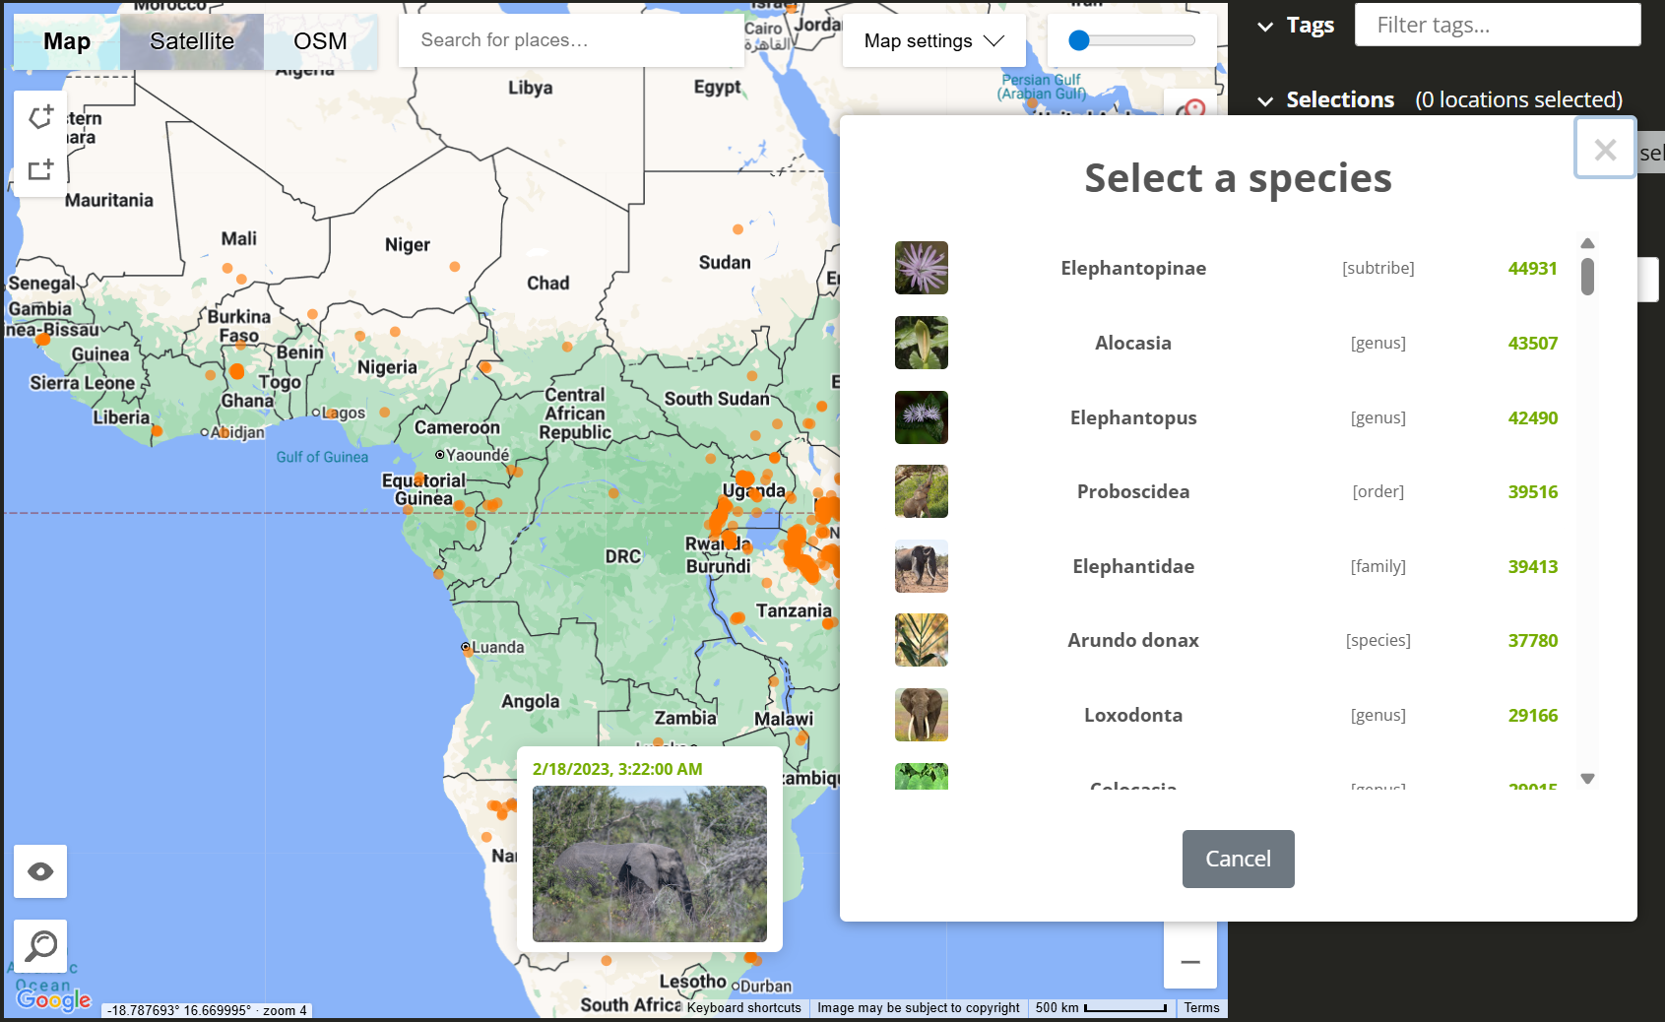The image size is (1665, 1022).
Task: Click the Arundo donax count 37780
Action: tap(1533, 640)
